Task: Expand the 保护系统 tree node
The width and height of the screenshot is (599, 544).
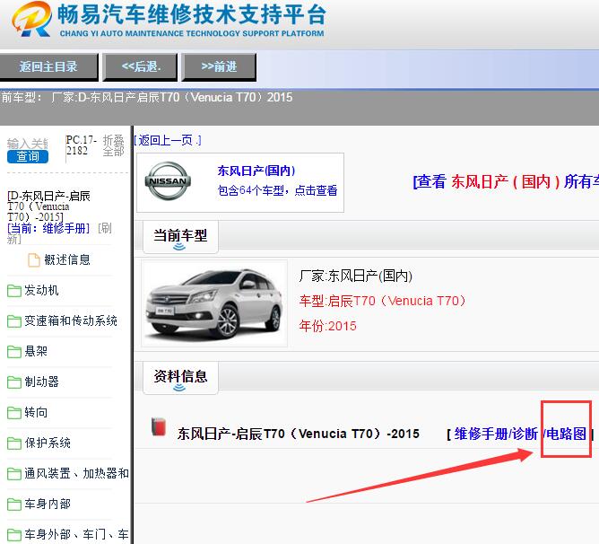Action: coord(48,443)
